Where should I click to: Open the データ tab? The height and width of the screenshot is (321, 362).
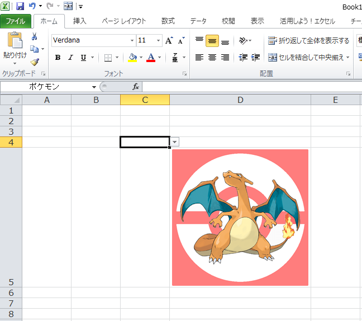[198, 21]
